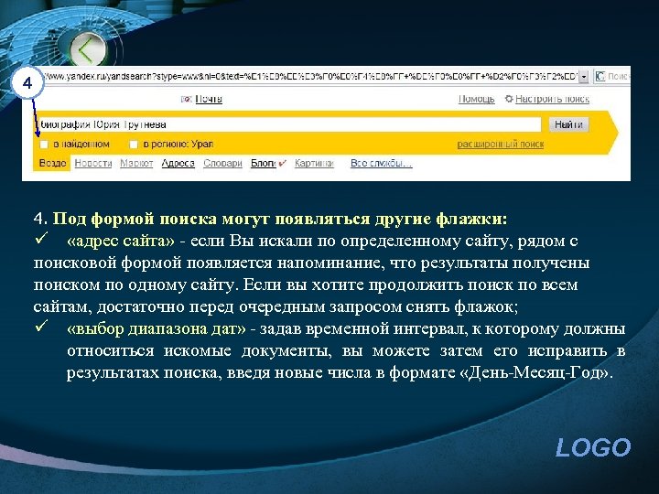Viewport: 659px width, 494px height.
Task: Click the LOGO text on the slide
Action: tap(593, 447)
